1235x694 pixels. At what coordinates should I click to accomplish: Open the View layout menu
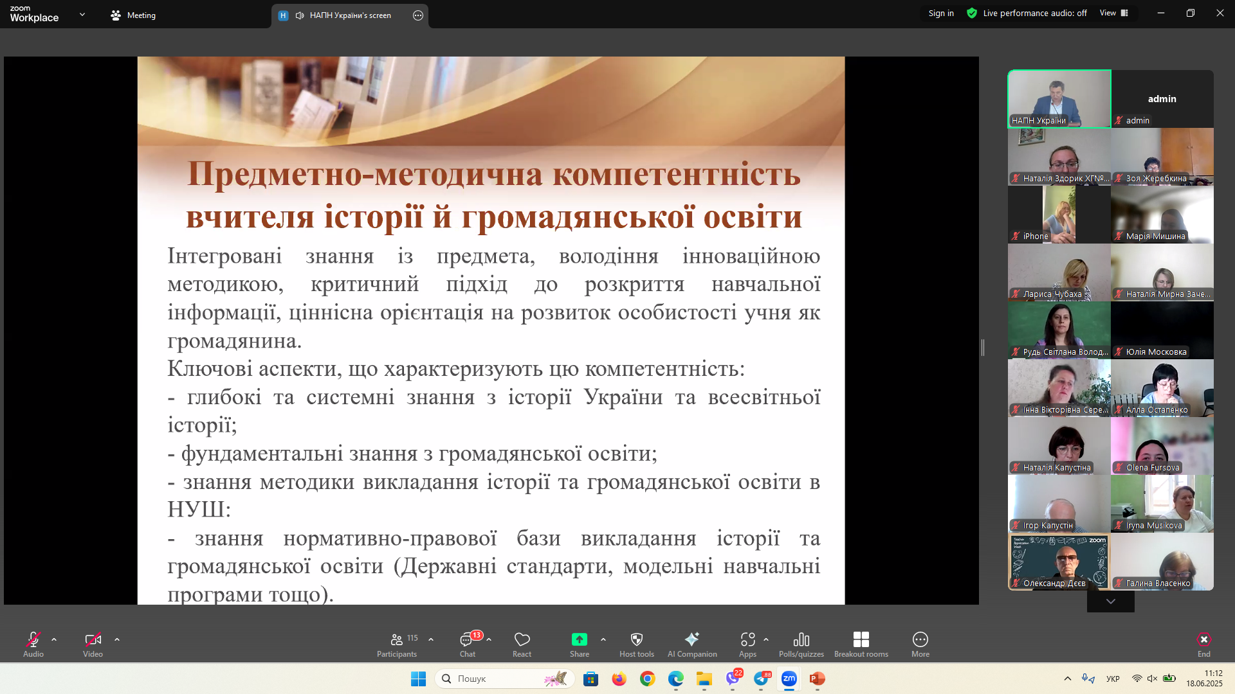(1114, 13)
